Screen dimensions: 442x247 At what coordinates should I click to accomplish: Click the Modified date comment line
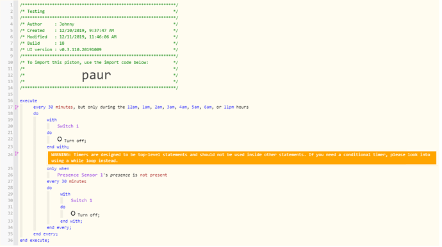click(99, 37)
